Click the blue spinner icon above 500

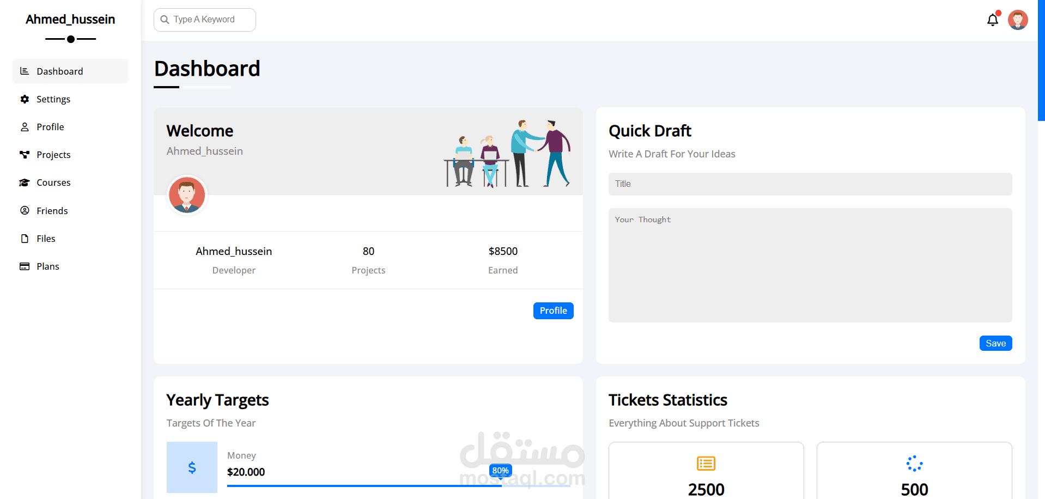click(x=914, y=464)
